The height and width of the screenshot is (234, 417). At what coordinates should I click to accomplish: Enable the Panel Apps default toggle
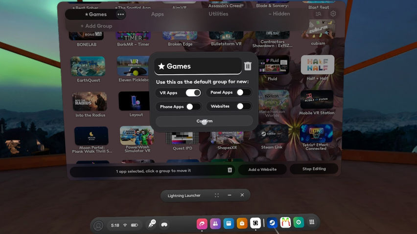[x=243, y=92]
